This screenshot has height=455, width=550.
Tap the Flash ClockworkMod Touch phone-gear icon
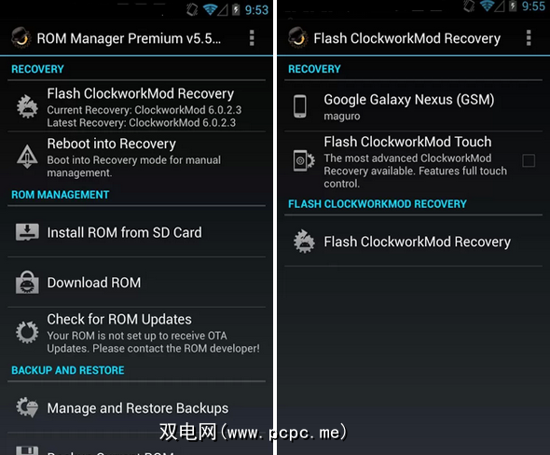304,160
